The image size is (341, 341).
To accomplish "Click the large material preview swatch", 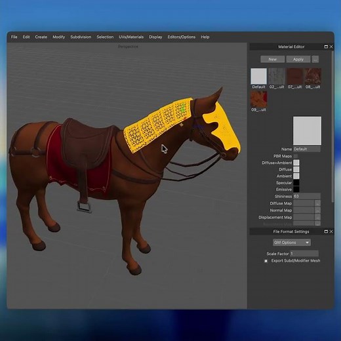I will [x=307, y=130].
